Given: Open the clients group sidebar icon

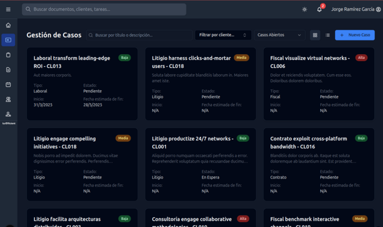Looking at the screenshot, I should [9, 99].
